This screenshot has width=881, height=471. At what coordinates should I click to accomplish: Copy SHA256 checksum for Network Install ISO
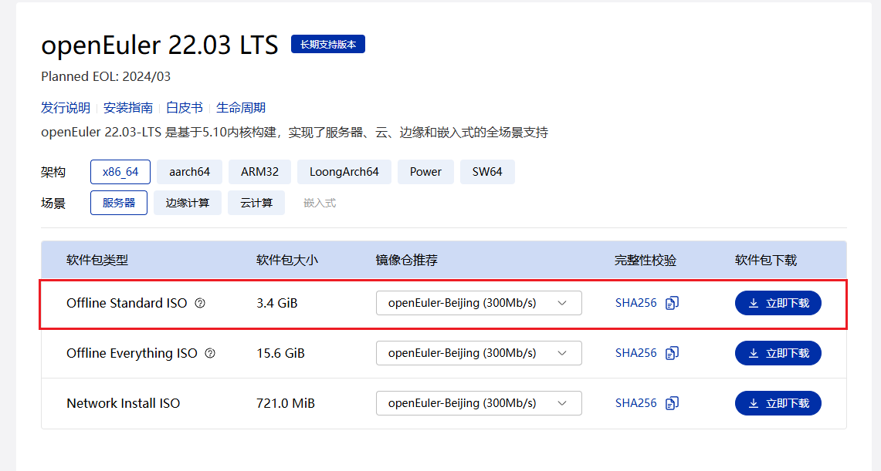point(672,403)
